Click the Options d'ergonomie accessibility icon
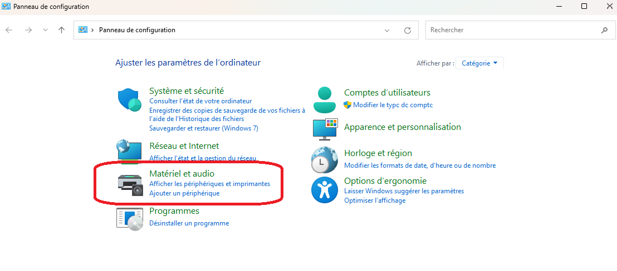Screen dimensions: 617x271 (325, 190)
